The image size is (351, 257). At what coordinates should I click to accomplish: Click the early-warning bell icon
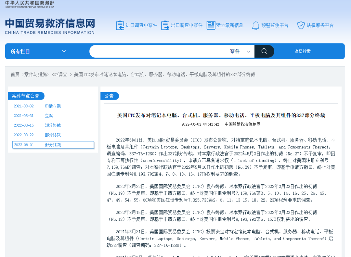click(x=256, y=25)
